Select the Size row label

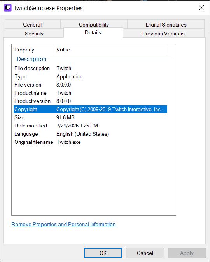pyautogui.click(x=19, y=117)
